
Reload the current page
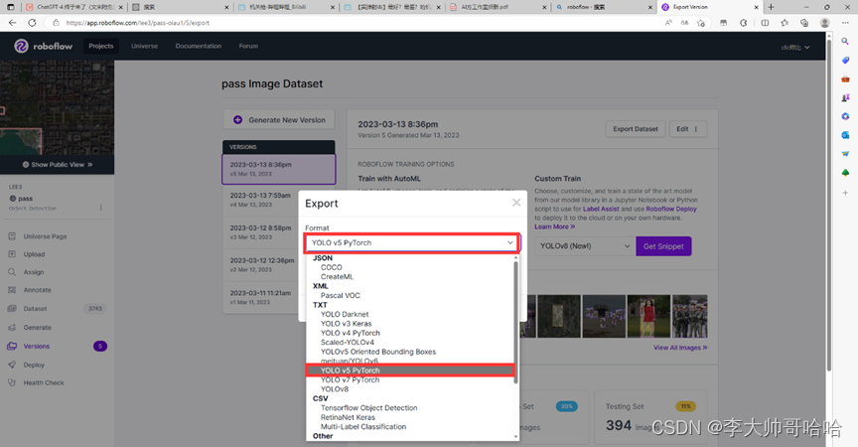33,23
